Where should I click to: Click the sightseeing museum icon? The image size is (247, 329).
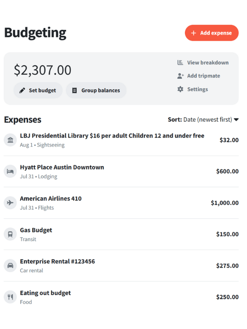[x=10, y=140]
